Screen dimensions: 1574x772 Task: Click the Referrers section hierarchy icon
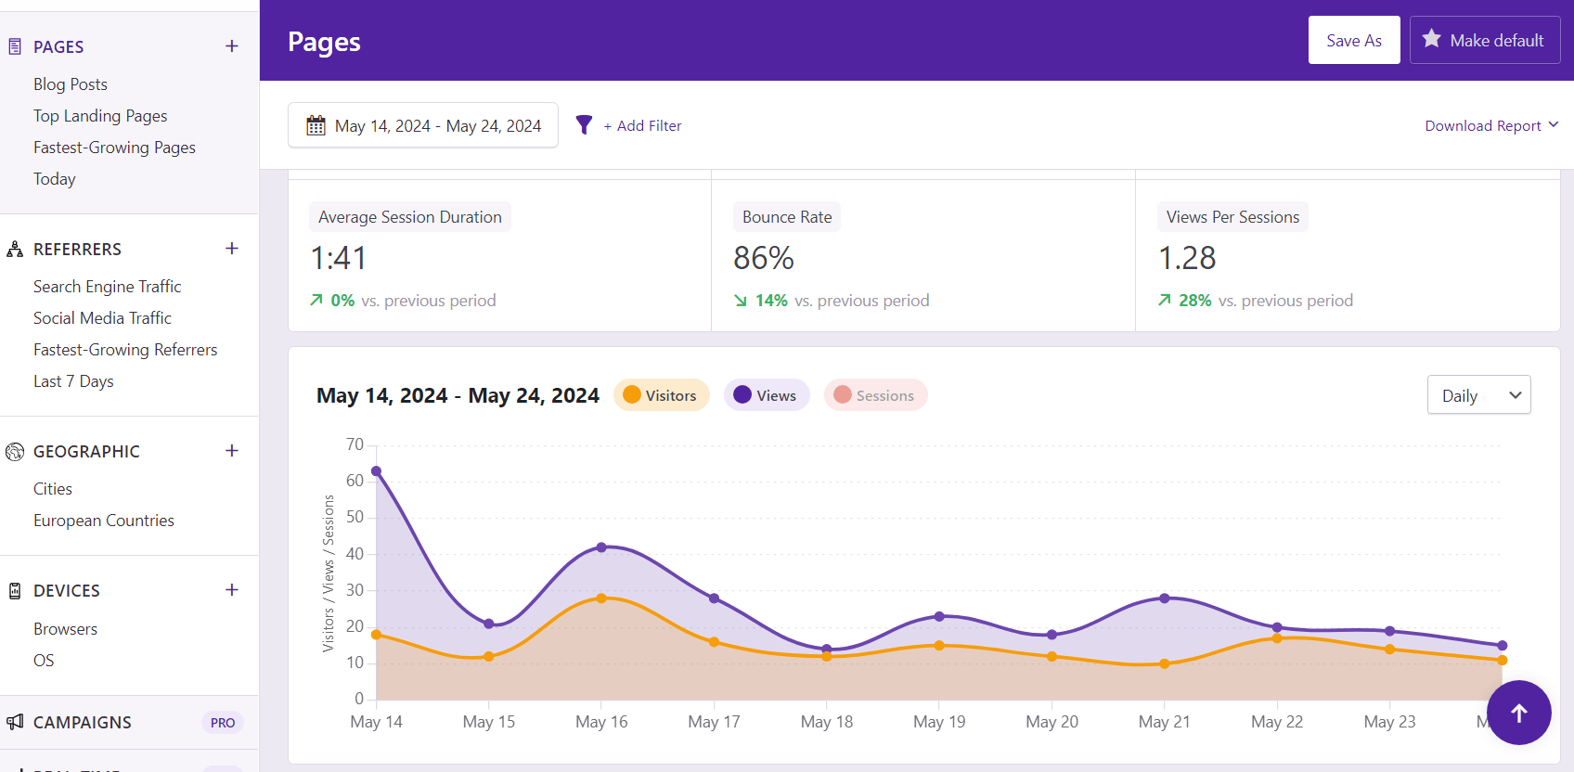[15, 249]
